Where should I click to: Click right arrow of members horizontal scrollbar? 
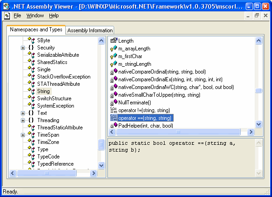251,132
